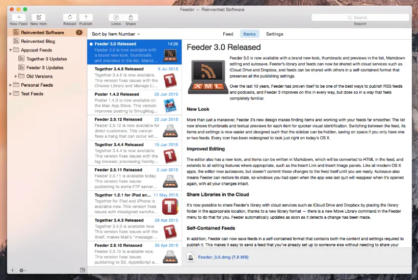Click the Together 1.2.1 for iPad thumbnail
418x280 pixels.
coord(170,207)
